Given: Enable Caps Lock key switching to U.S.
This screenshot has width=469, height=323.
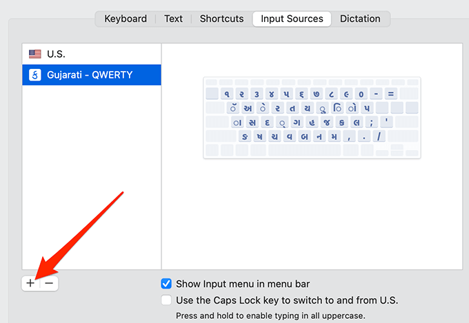Looking at the screenshot, I should pos(166,300).
